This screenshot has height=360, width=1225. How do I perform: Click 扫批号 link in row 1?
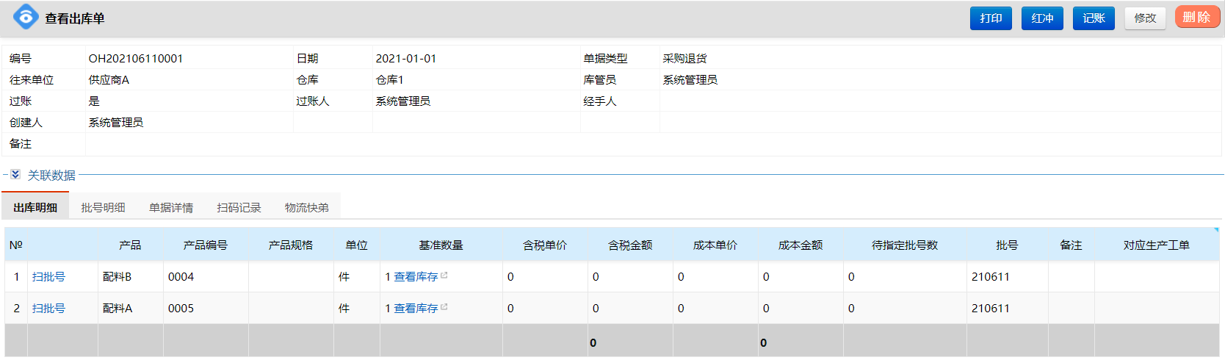point(48,277)
